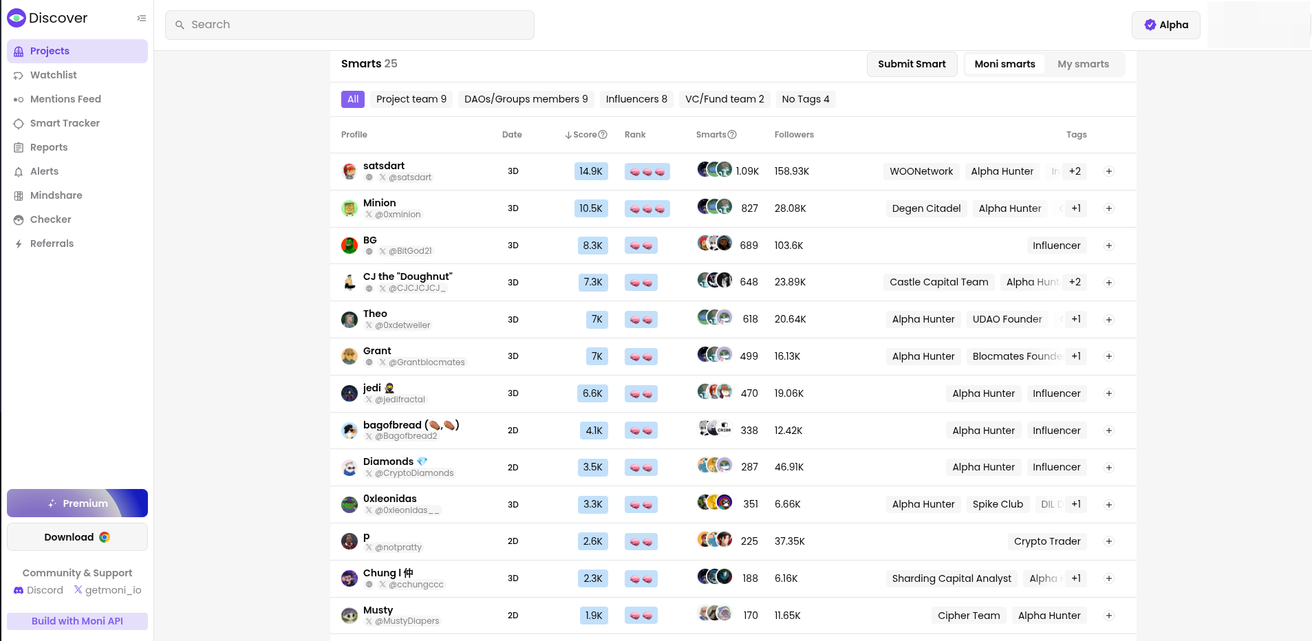The image size is (1312, 641).
Task: Open Discord community link icon
Action: pos(19,591)
